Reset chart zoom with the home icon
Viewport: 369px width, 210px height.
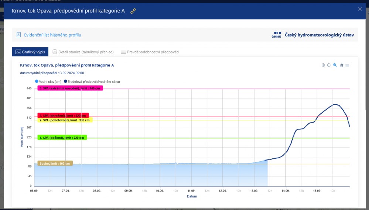pyautogui.click(x=342, y=65)
